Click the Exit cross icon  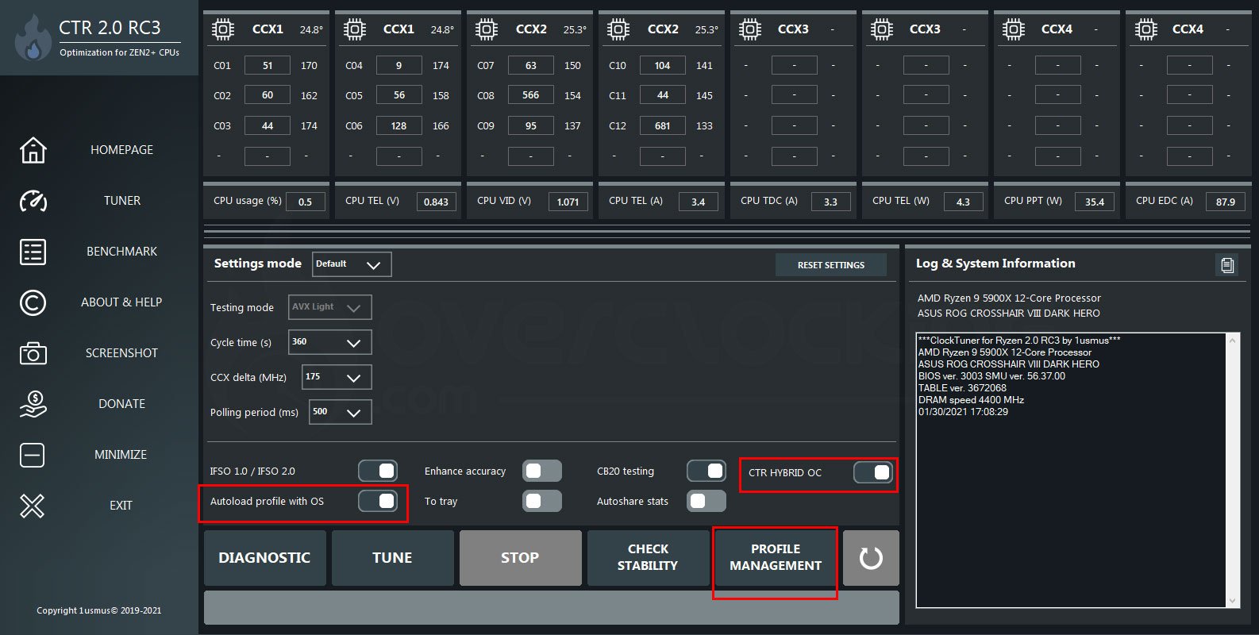[x=33, y=506]
